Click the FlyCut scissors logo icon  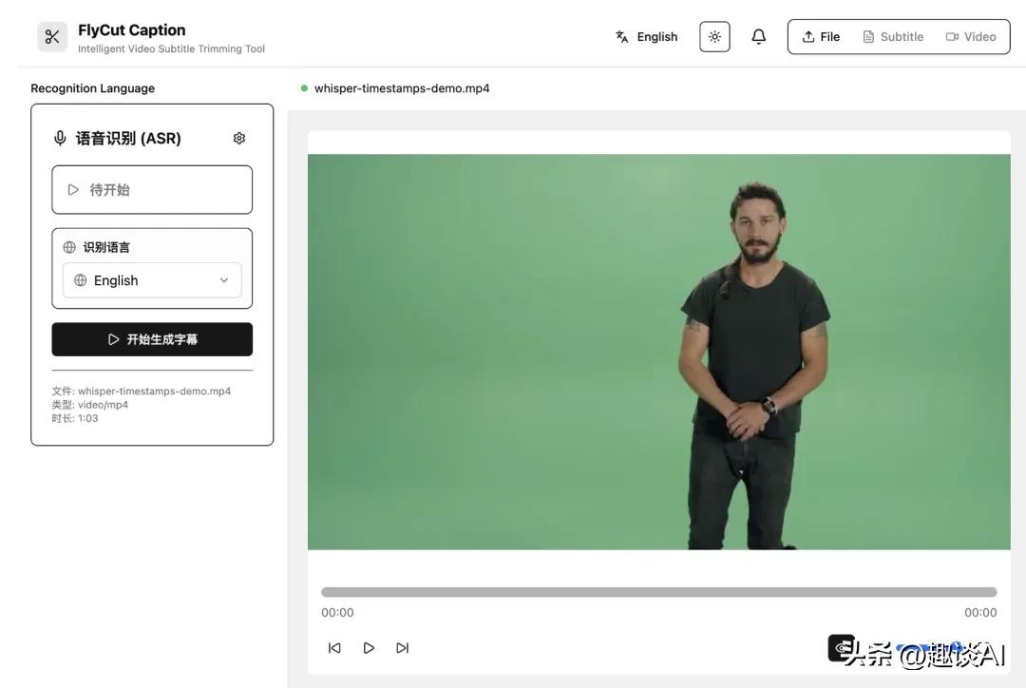pos(52,37)
